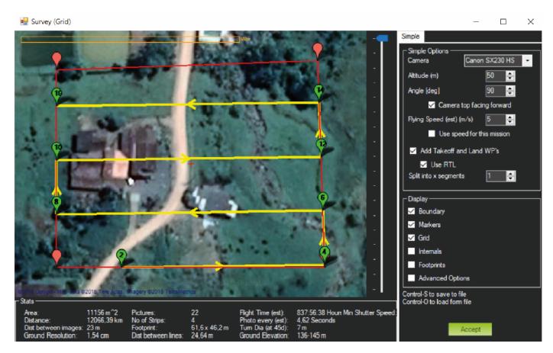Click waypoint marker 12 on map
The width and height of the screenshot is (553, 353).
(x=322, y=144)
